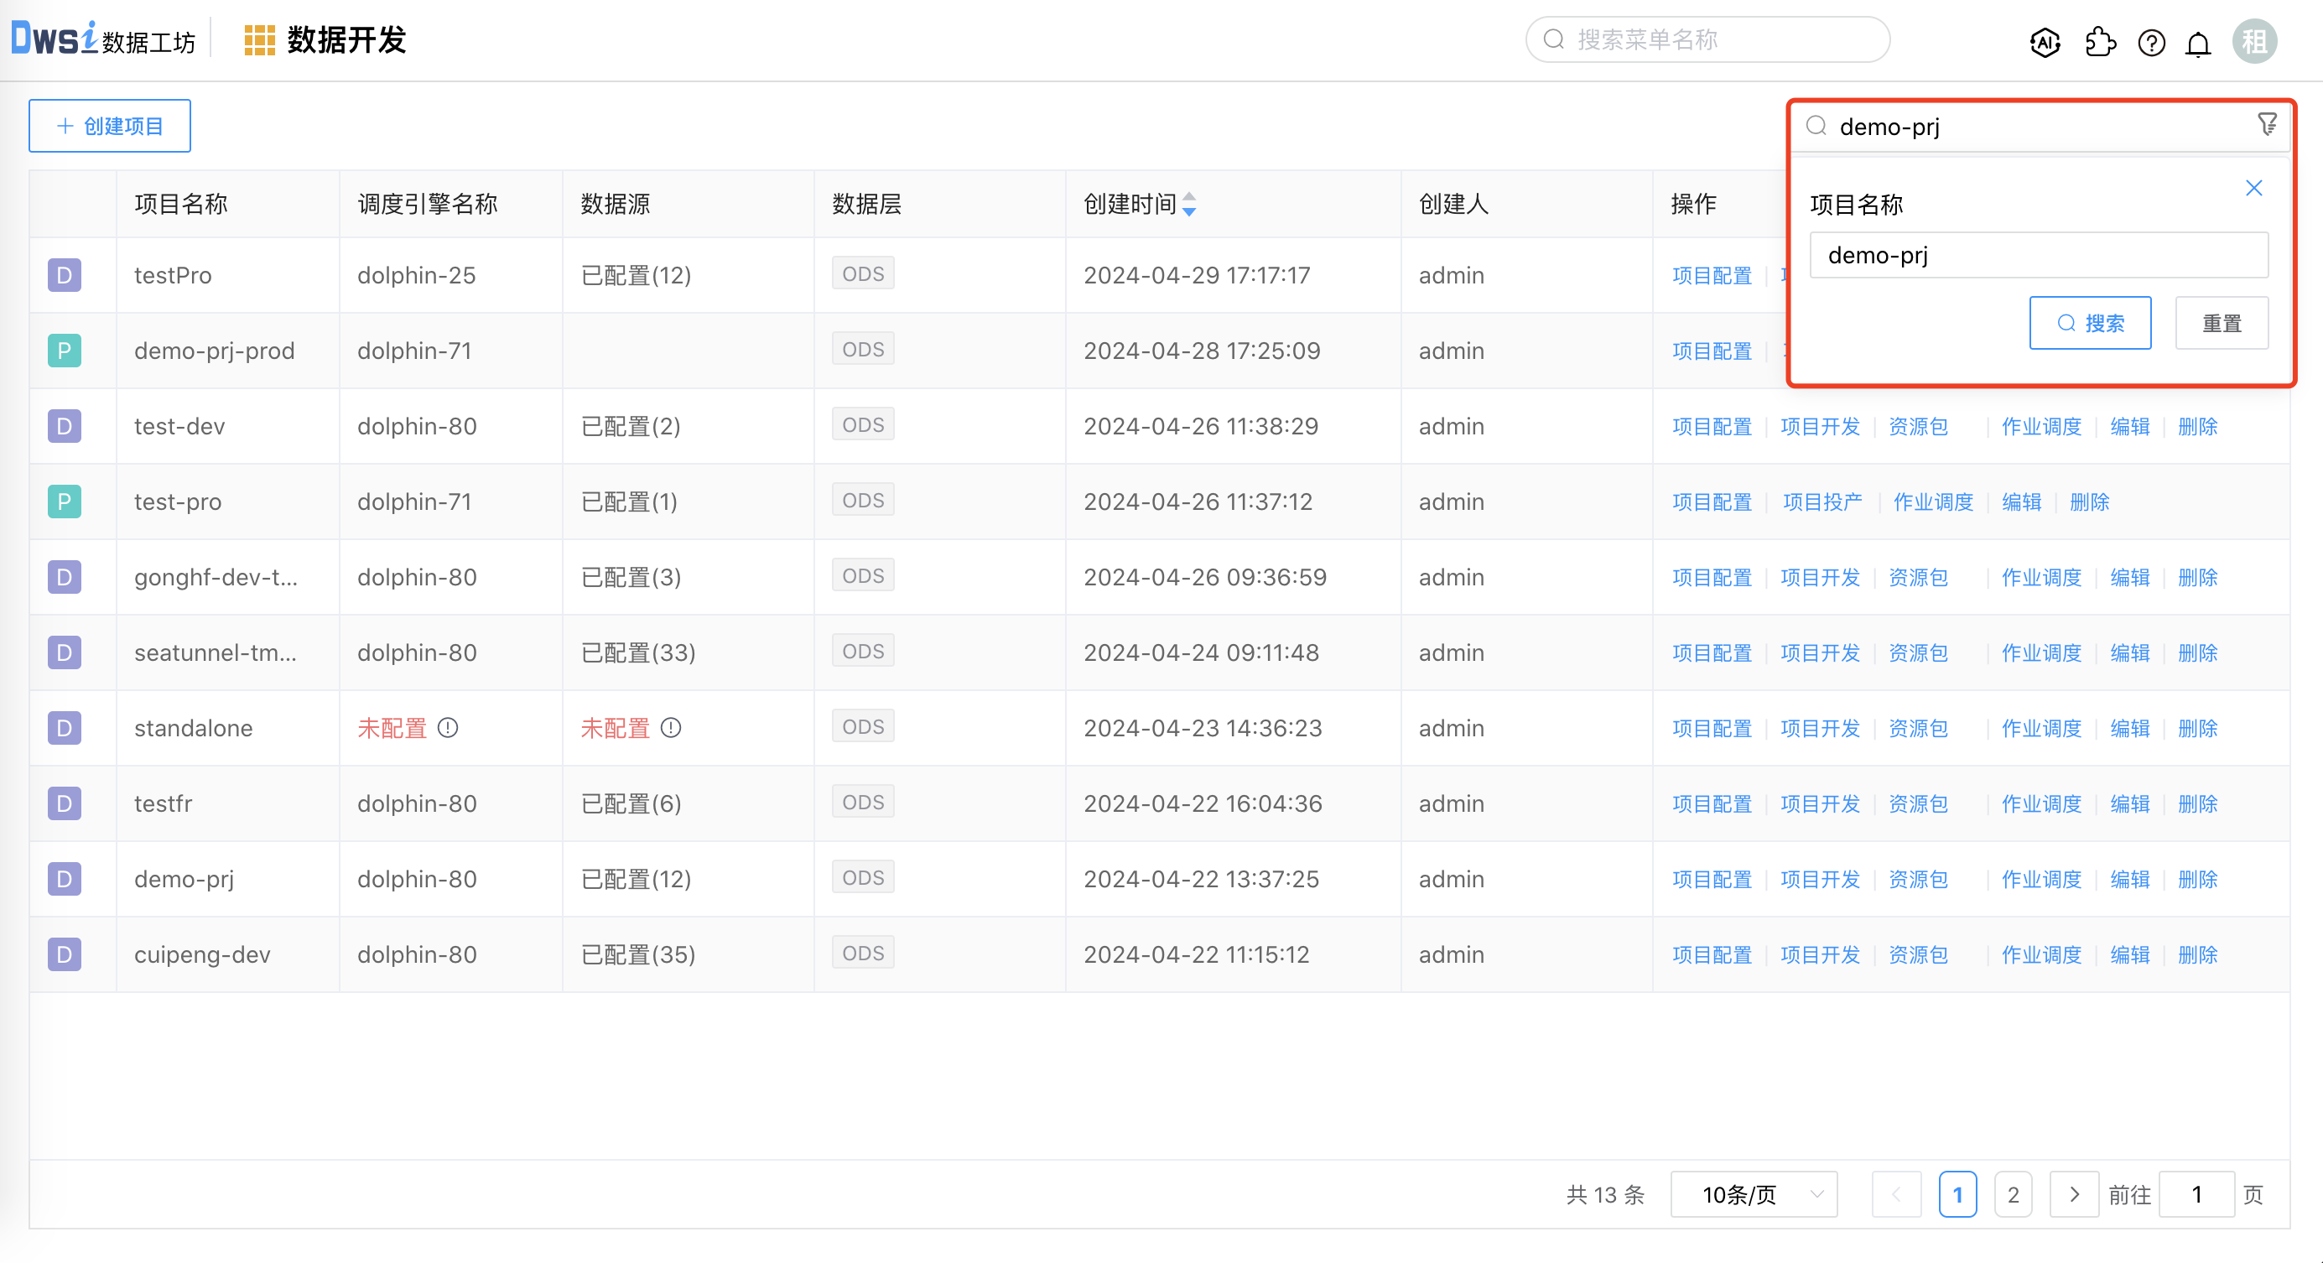Open the 10条/页 page size dropdown
This screenshot has height=1263, width=2323.
1753,1193
